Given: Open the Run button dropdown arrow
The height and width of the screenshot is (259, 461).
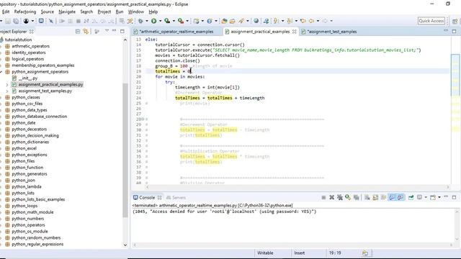Looking at the screenshot, I should click(x=160, y=21).
